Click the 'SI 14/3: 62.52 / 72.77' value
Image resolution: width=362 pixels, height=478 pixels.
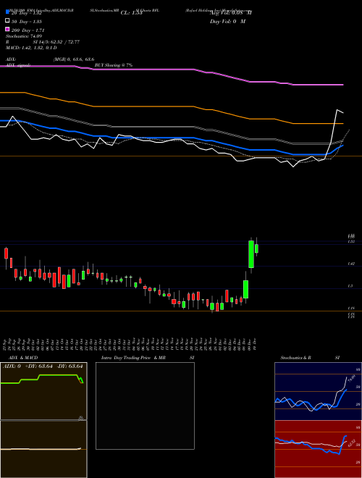(56, 42)
